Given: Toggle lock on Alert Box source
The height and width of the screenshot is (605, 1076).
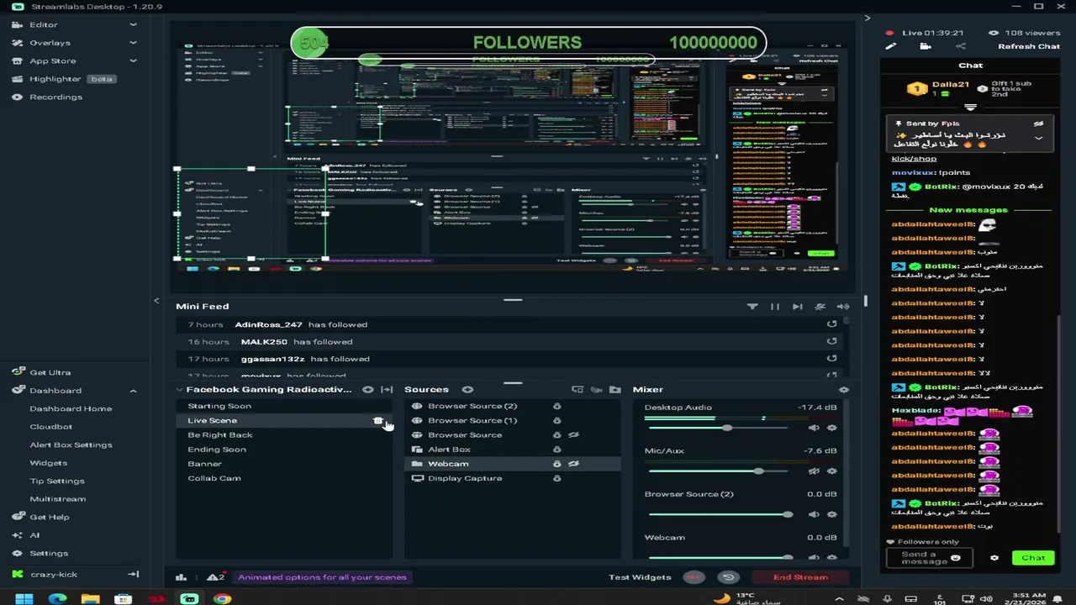Looking at the screenshot, I should coord(556,450).
